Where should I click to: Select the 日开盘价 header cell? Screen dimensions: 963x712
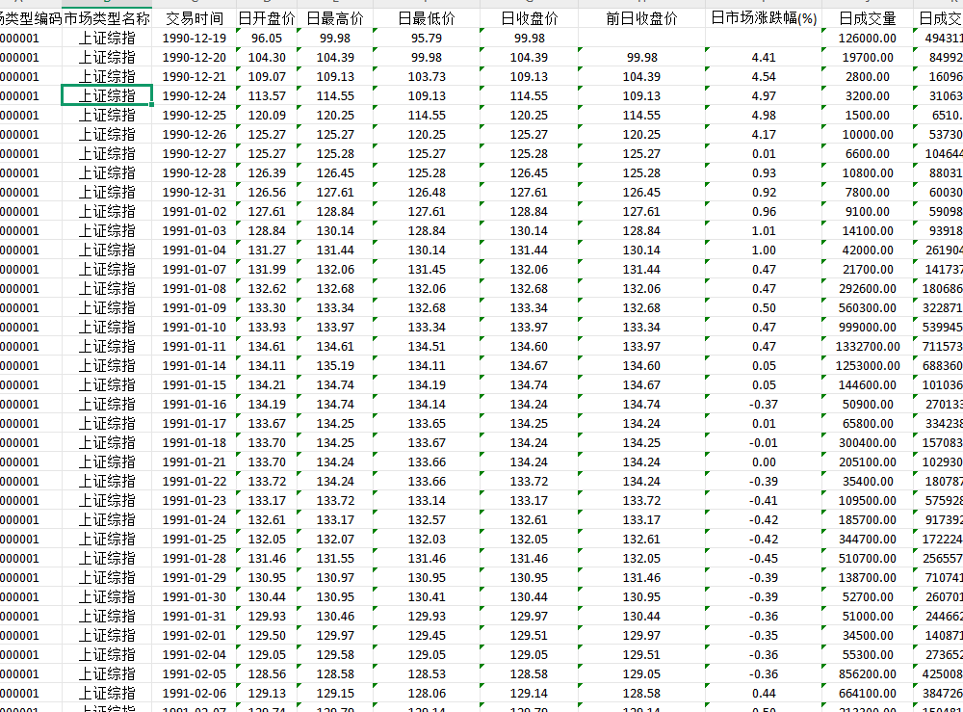point(266,18)
